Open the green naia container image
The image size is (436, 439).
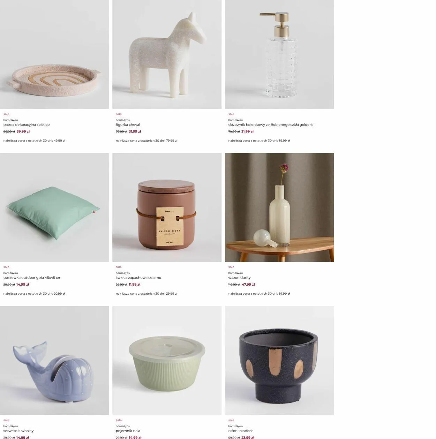pos(167,360)
